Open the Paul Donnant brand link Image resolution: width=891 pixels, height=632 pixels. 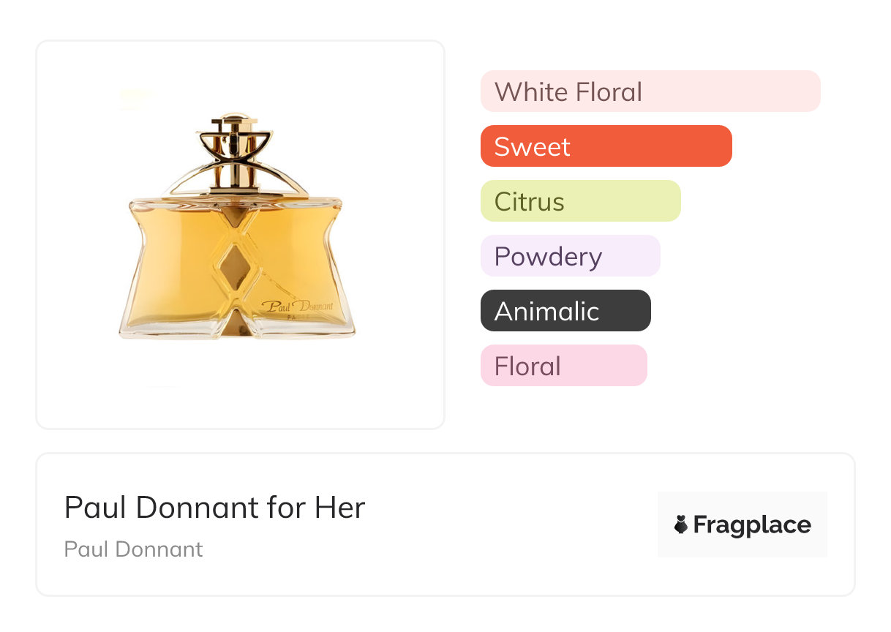(133, 549)
